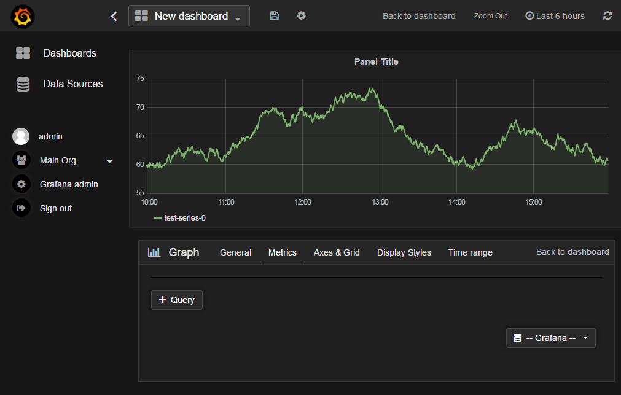Click database icon in Grafana data source selector

518,338
